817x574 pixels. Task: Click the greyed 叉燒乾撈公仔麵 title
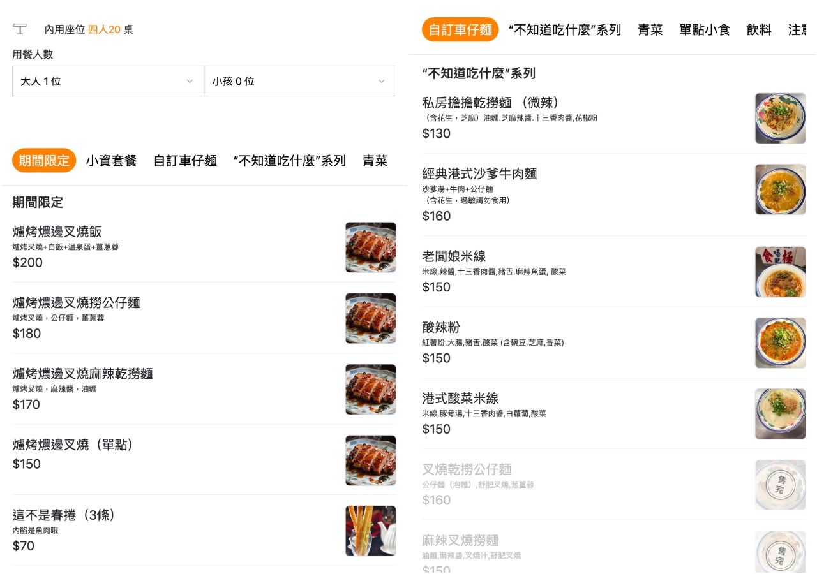(467, 469)
